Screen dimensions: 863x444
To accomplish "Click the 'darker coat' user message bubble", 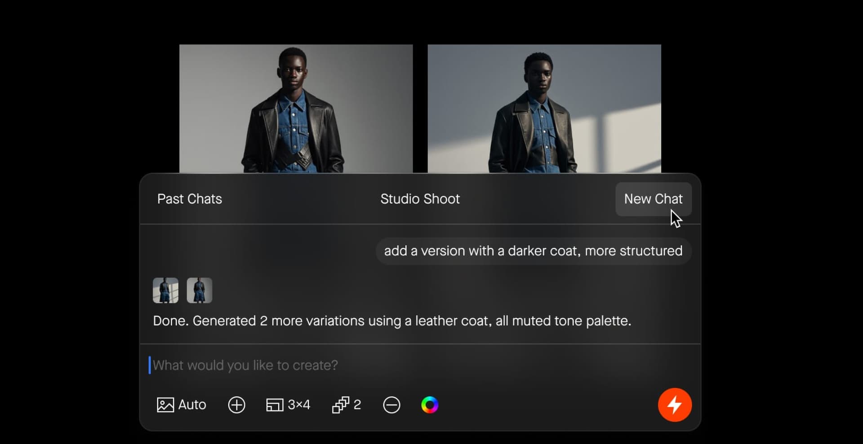I will (x=533, y=251).
